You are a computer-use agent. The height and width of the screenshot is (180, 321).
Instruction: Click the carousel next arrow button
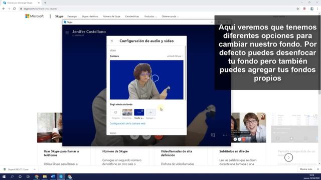click(x=288, y=157)
